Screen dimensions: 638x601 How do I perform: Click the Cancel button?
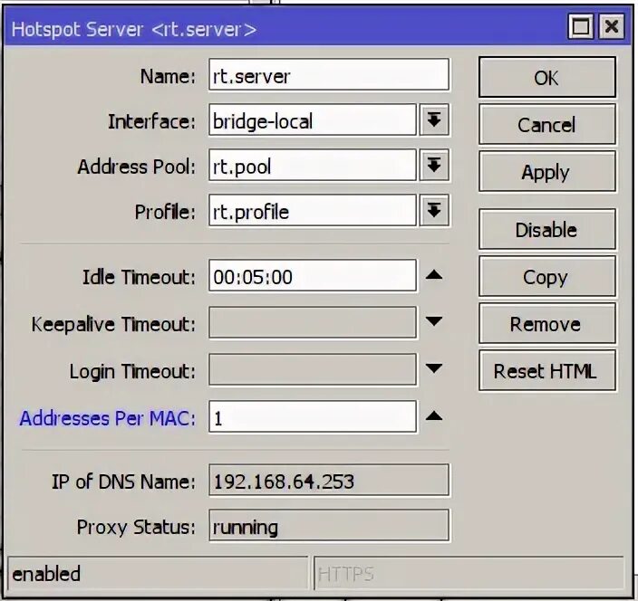tap(547, 124)
